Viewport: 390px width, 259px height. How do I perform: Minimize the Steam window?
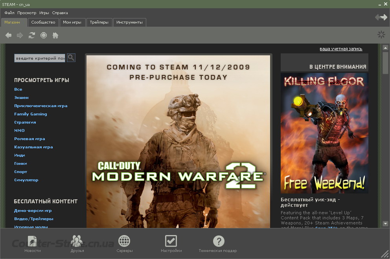(x=380, y=5)
